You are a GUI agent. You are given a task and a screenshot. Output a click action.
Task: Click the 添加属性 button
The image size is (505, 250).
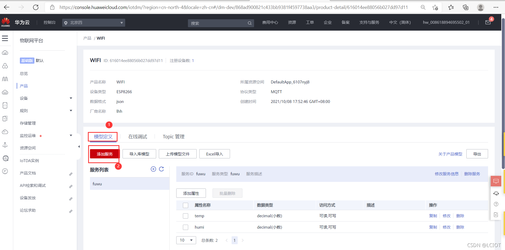[191, 193]
